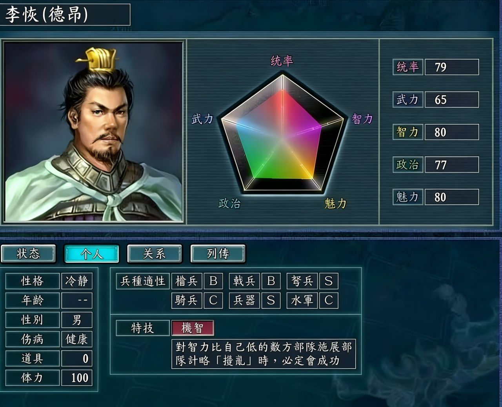Select the 政治 stat value 77
Image resolution: width=502 pixels, height=407 pixels.
point(451,165)
